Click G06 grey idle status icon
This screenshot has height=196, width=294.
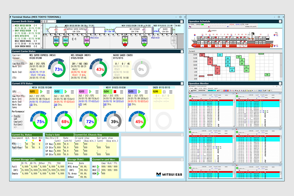pos(164,92)
